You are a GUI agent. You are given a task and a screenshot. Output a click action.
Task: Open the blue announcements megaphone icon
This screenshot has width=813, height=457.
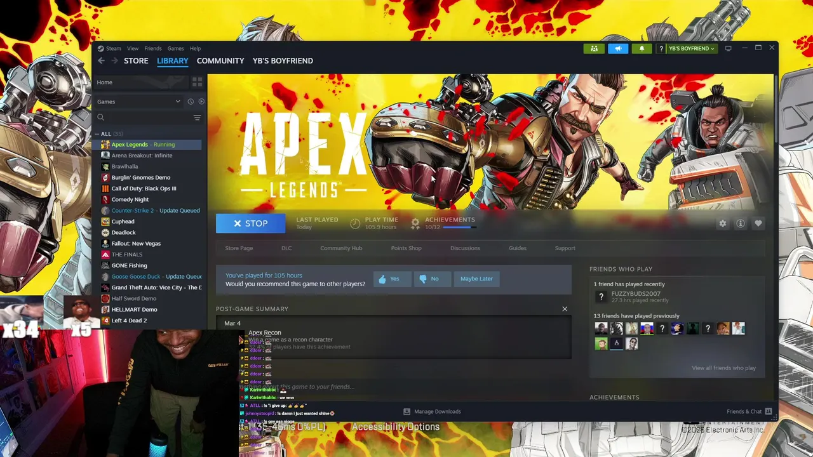tap(618, 48)
